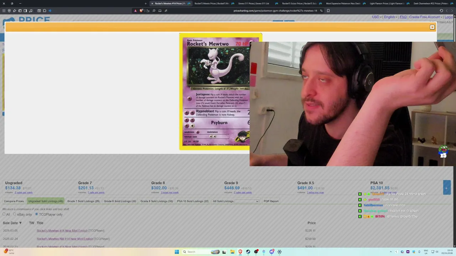
Task: Open Compare Prices tab
Action: 14,201
